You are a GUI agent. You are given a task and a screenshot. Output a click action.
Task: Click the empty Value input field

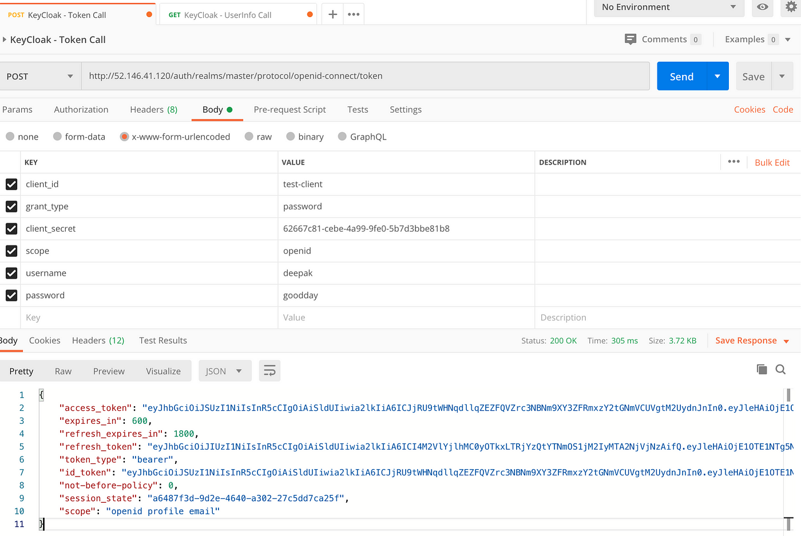[x=406, y=317]
